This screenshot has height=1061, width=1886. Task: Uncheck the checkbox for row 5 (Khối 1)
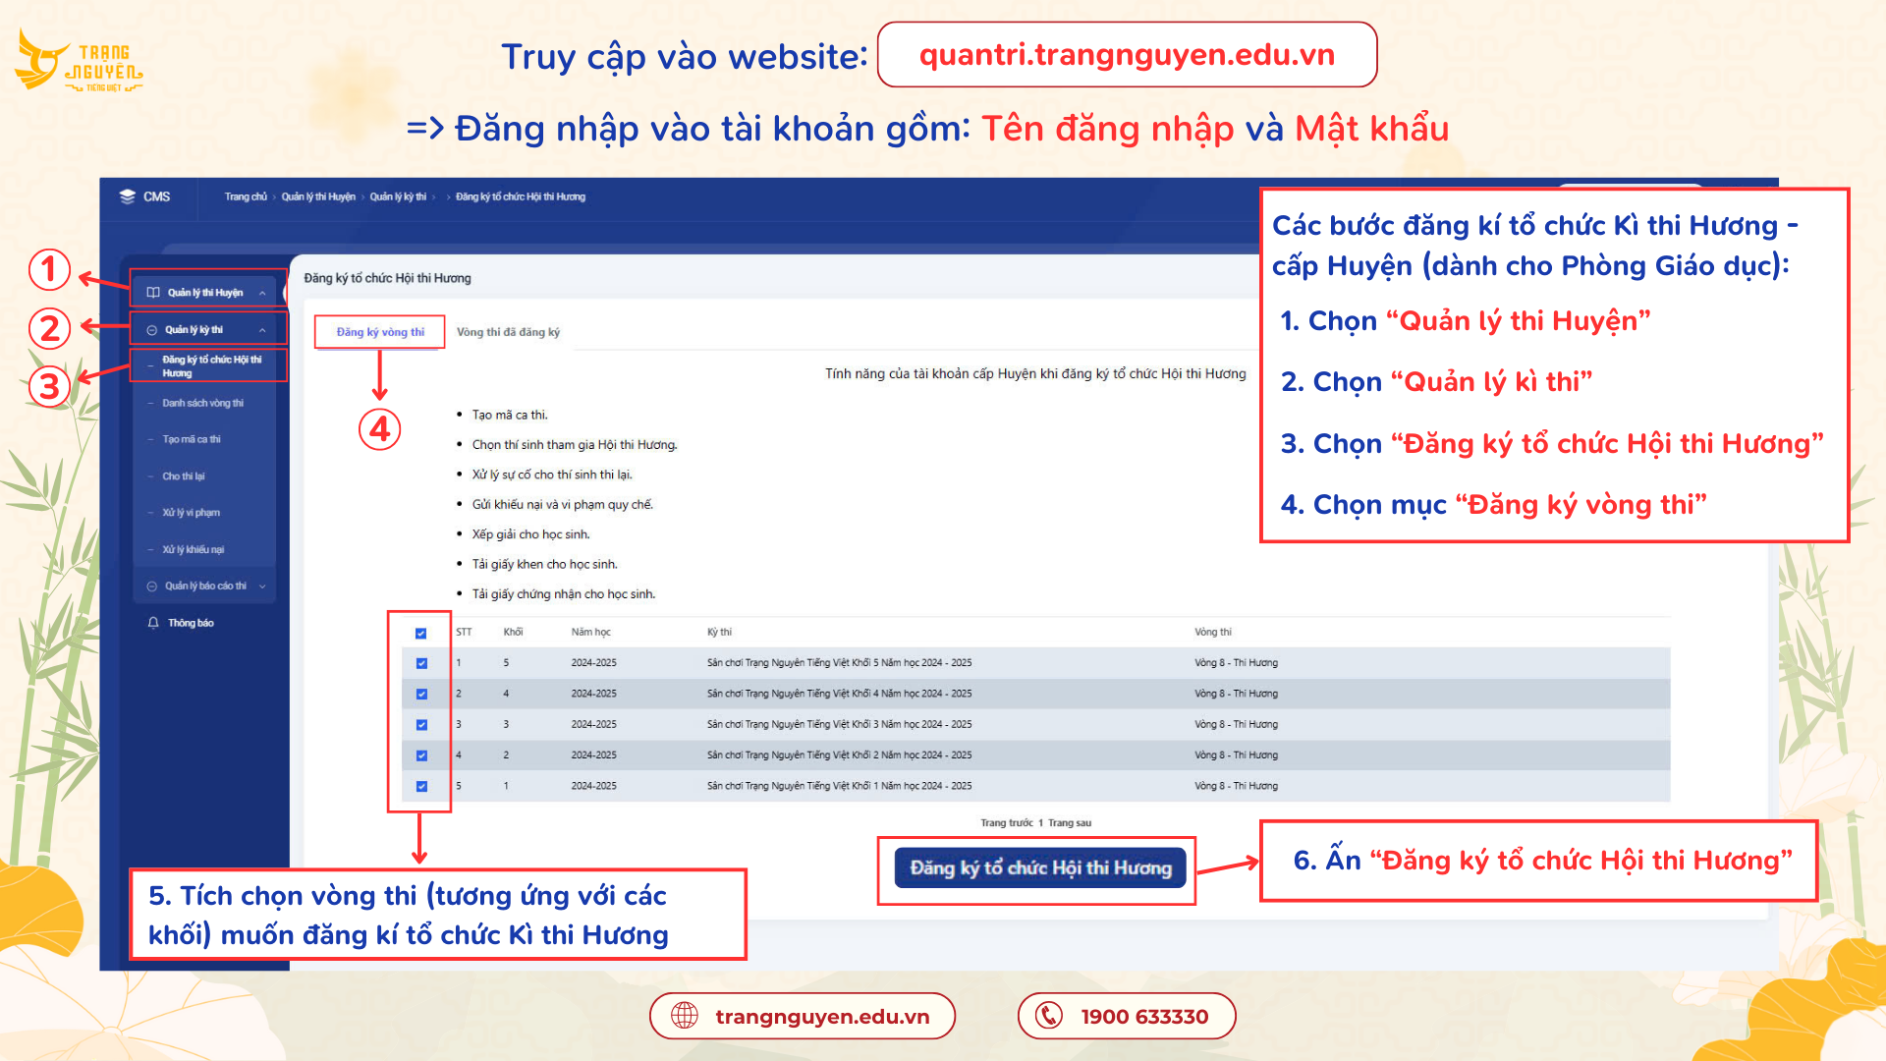(421, 787)
